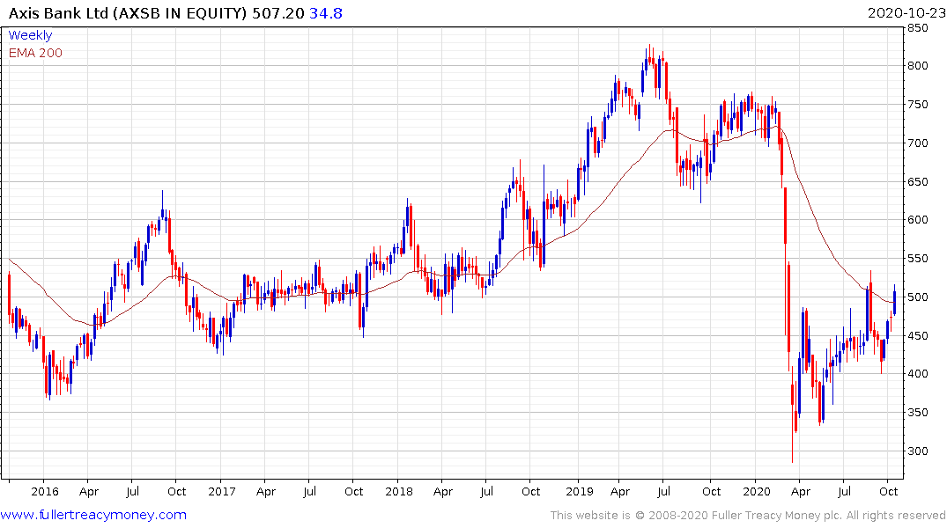Image resolution: width=947 pixels, height=528 pixels.
Task: Click the 350 price axis label
Action: [x=918, y=412]
